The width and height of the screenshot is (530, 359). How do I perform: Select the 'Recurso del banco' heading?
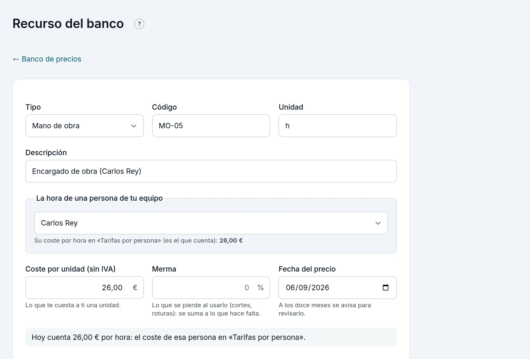pyautogui.click(x=68, y=24)
